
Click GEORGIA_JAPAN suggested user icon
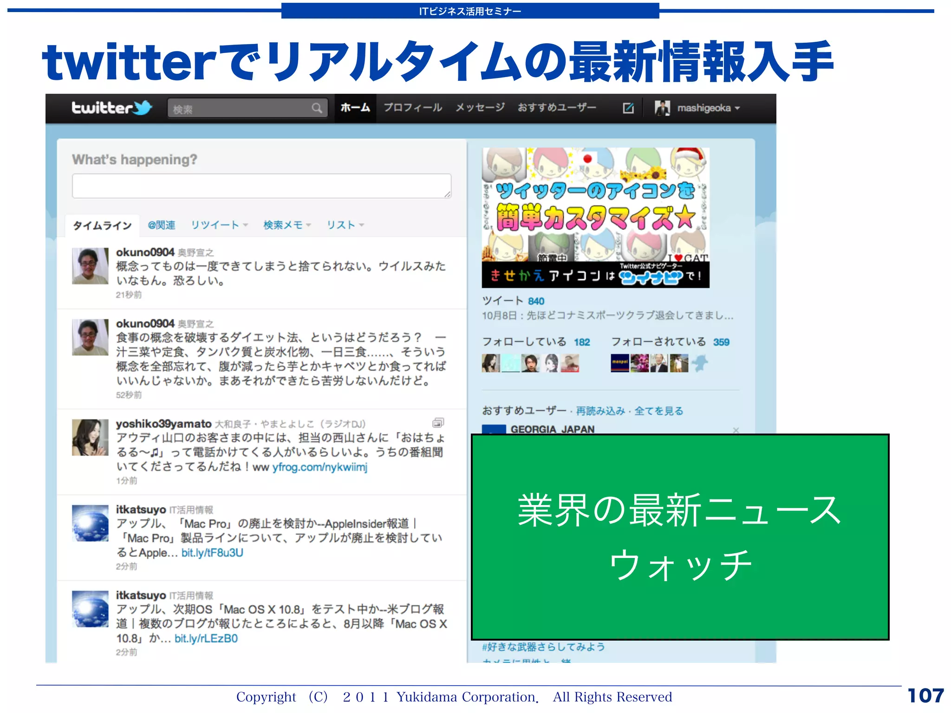(494, 429)
